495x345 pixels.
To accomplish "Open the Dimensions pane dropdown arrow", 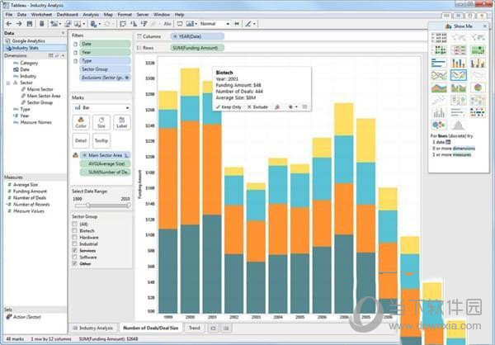I will (x=64, y=55).
